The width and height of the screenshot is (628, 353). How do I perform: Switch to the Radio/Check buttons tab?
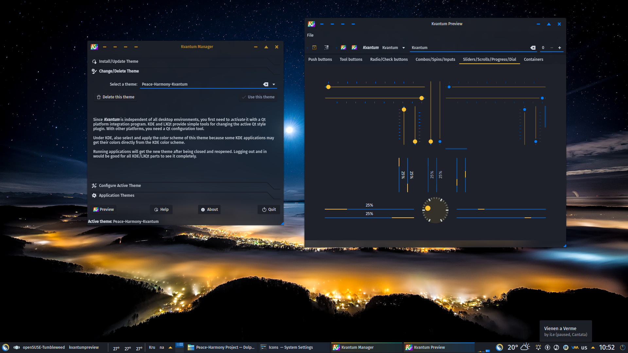point(389,59)
